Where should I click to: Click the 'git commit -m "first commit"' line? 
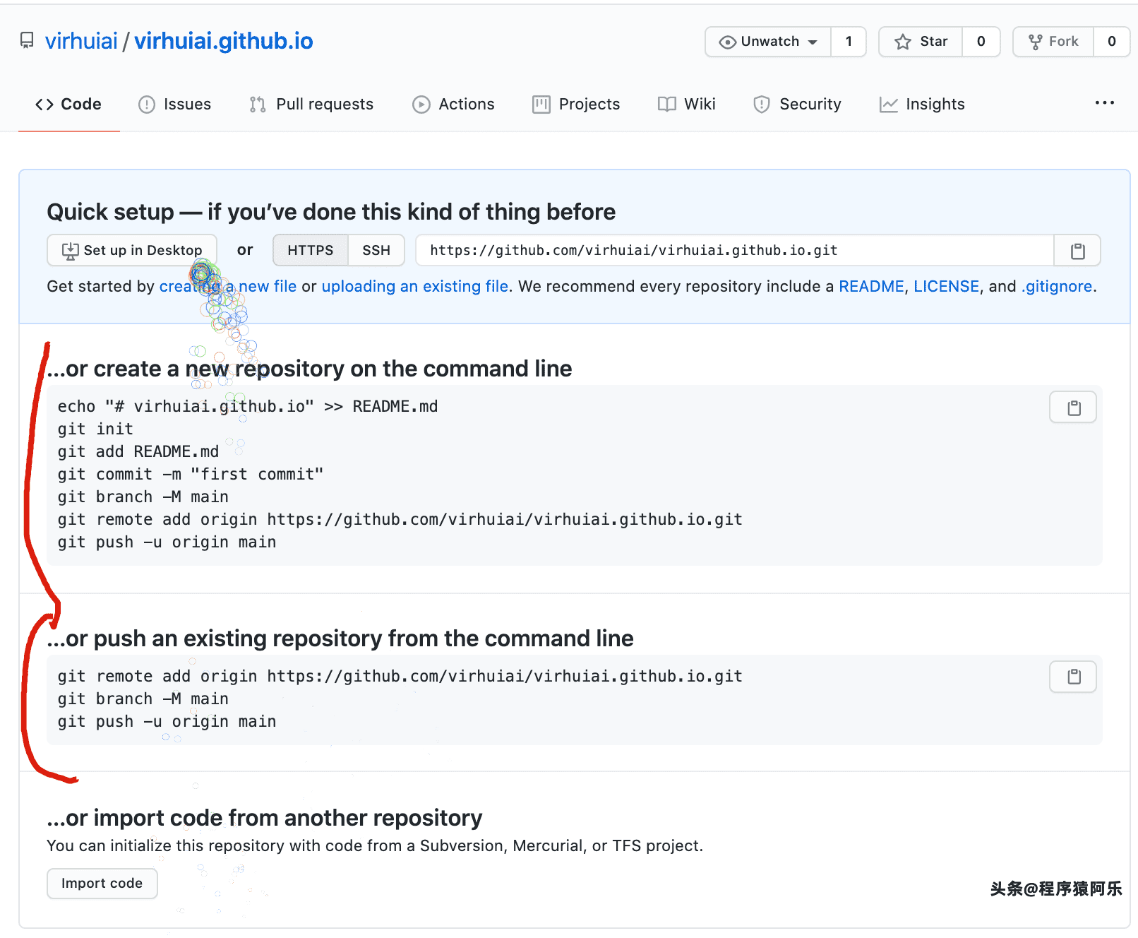191,474
